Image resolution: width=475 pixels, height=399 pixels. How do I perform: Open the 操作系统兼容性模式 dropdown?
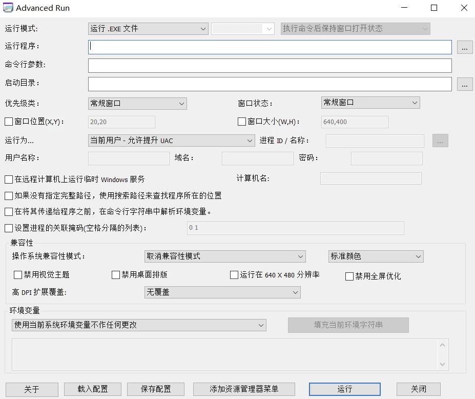point(224,256)
